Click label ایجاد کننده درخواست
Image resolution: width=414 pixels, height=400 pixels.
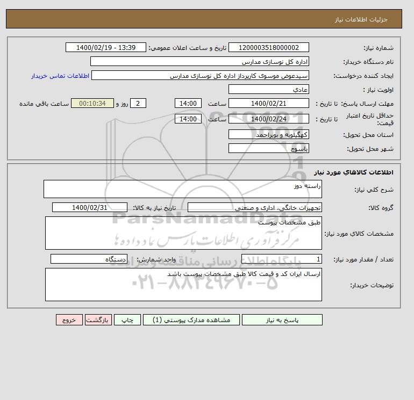[363, 76]
